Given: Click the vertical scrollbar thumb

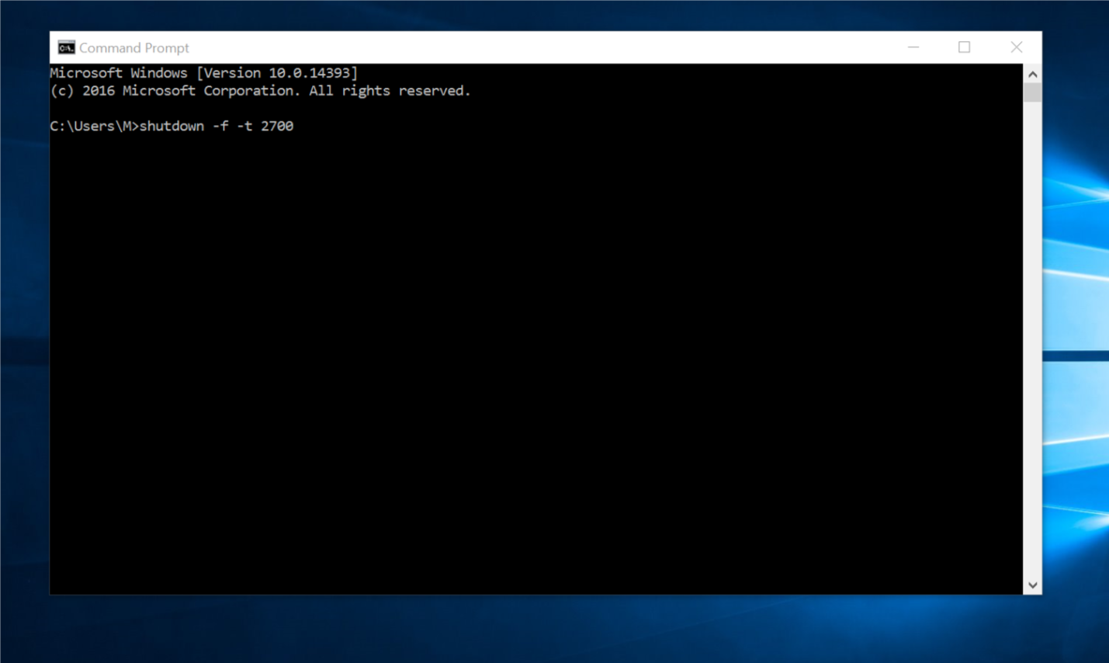Looking at the screenshot, I should [1032, 92].
